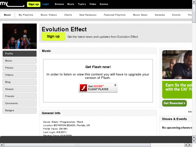196x147 pixels.
Task: Click Sign up beside Evolution Effect updates
Action: coord(53,36)
